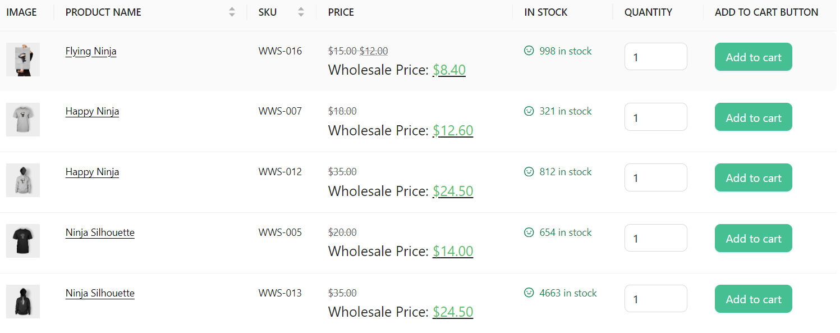Click the stock icon beside 4663 in stock
The image size is (840, 333).
529,293
